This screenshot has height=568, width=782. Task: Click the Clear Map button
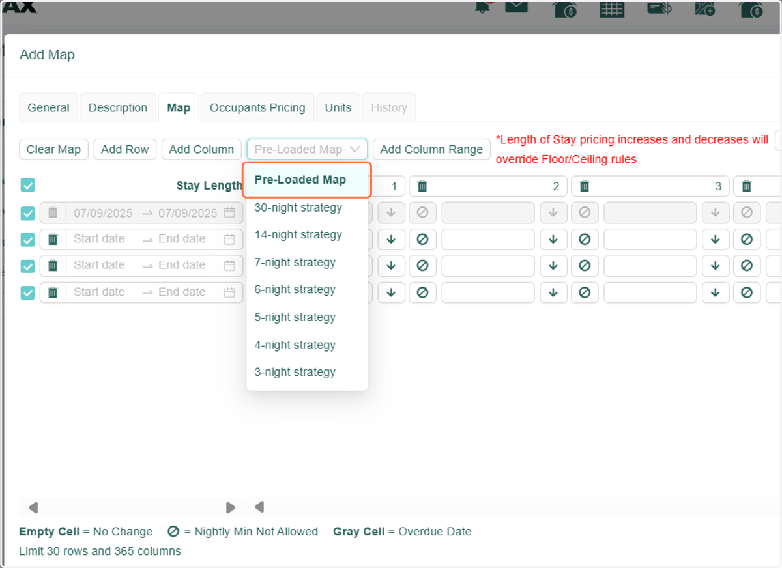[x=53, y=149]
